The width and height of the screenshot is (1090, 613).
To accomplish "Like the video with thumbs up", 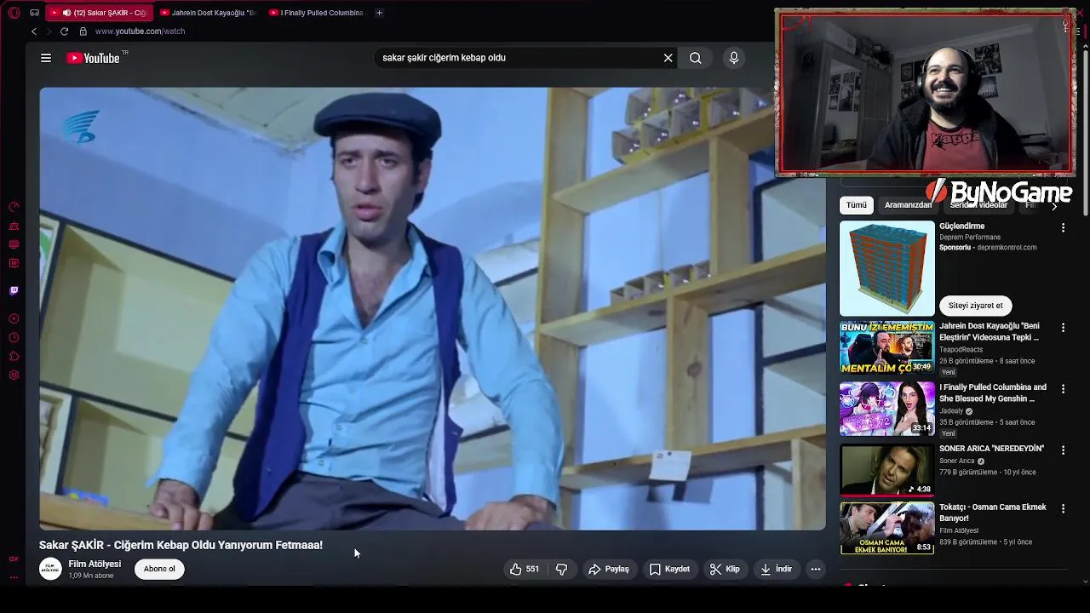I will click(x=525, y=569).
